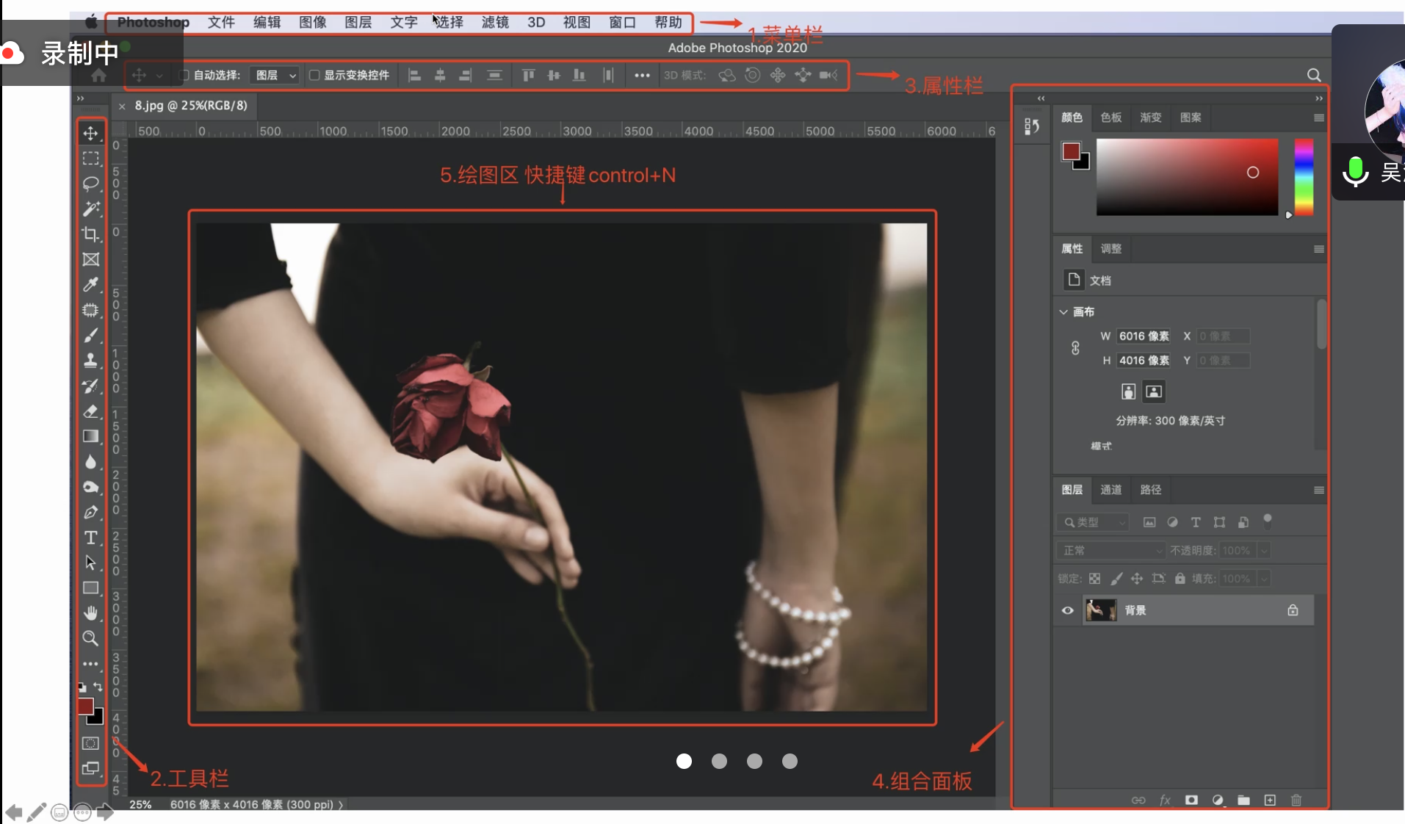
Task: Switch to the 通道 tab
Action: click(x=1110, y=490)
